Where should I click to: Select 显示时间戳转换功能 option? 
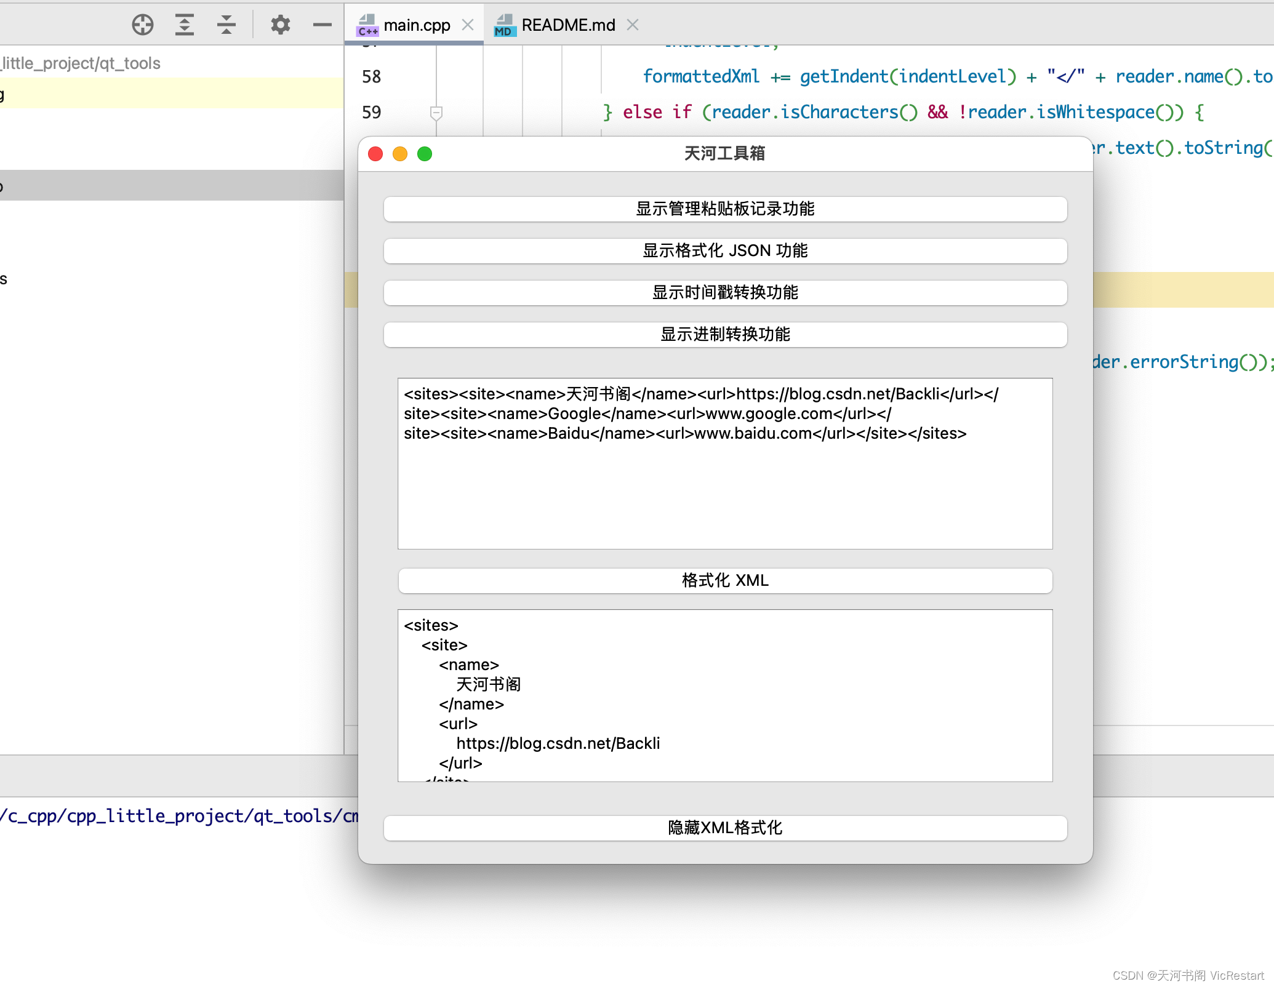(x=724, y=292)
